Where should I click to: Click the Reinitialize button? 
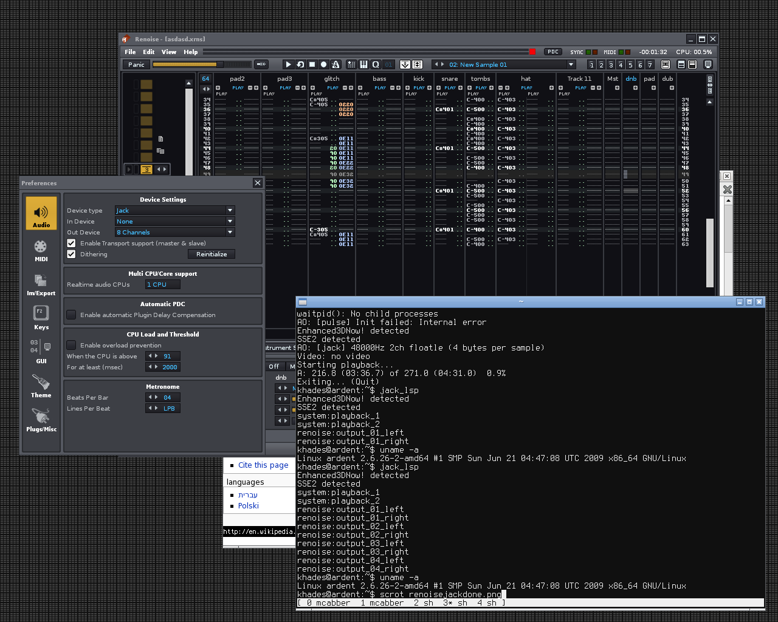pyautogui.click(x=212, y=254)
